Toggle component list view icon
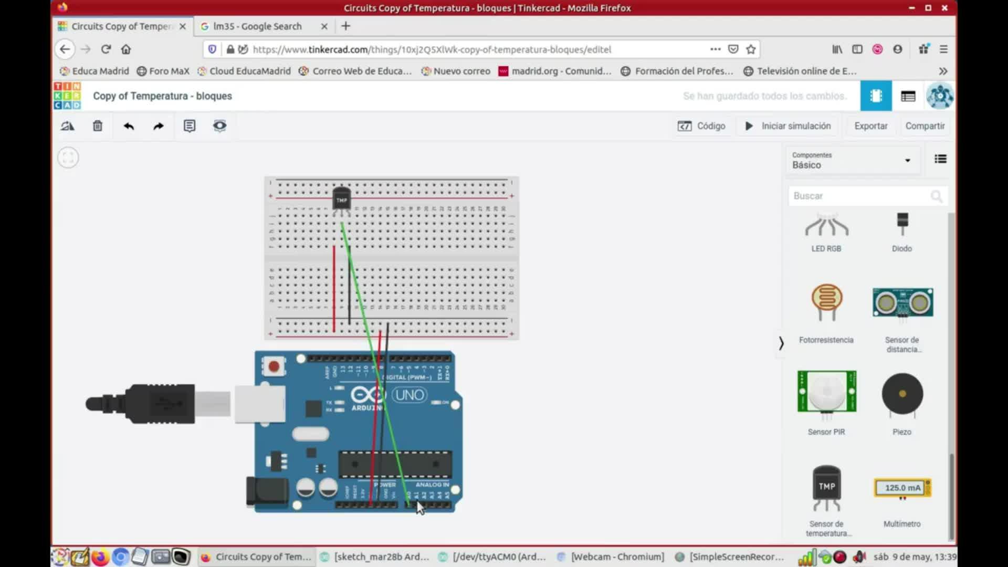 pos(940,159)
